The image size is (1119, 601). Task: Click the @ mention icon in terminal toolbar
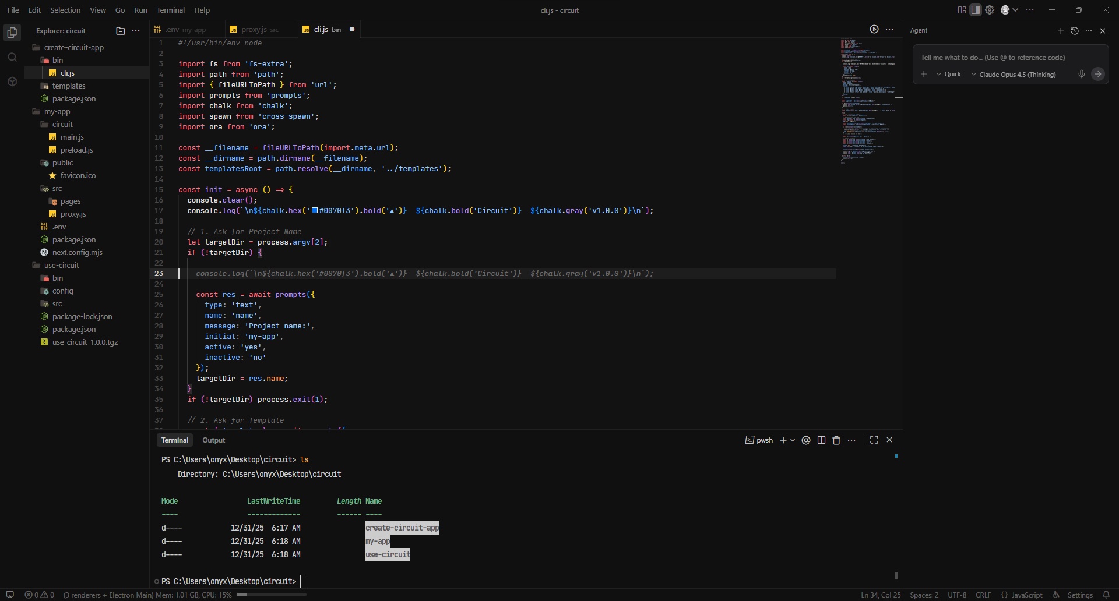click(x=806, y=440)
